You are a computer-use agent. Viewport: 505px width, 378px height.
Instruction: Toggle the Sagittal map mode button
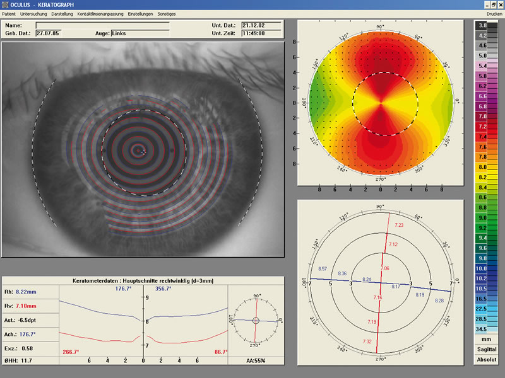(486, 349)
